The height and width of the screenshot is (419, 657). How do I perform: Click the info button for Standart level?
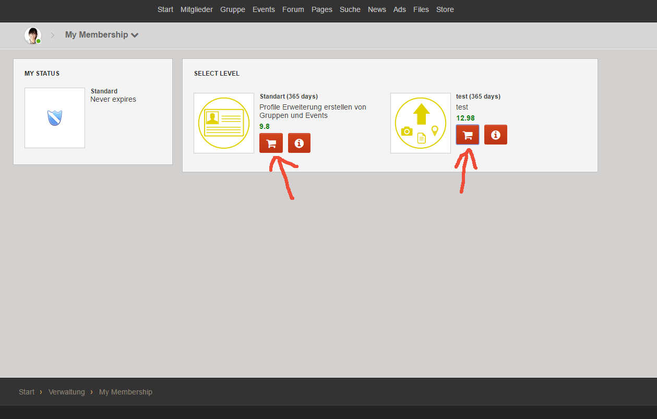299,143
